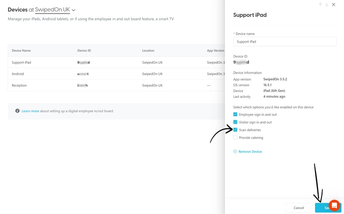Click the SwipedOn 3.5.2 app version value
The height and width of the screenshot is (214, 344).
[275, 79]
